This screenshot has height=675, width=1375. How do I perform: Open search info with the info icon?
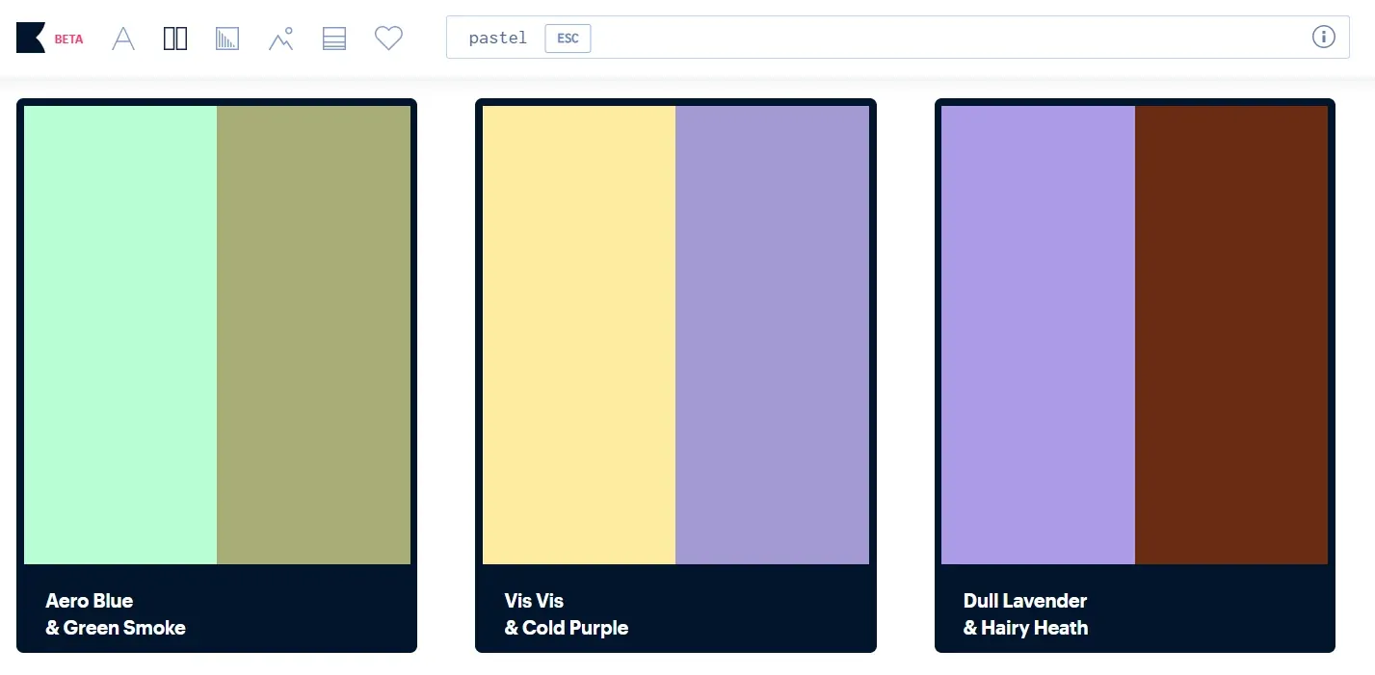[x=1324, y=37]
